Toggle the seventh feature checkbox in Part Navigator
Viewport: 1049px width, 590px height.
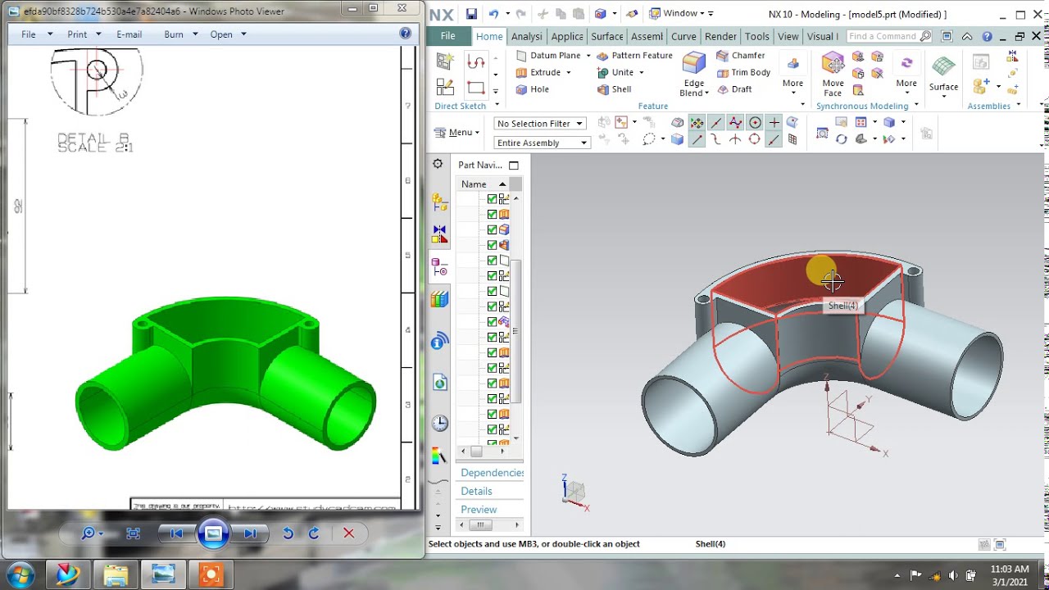pos(492,291)
